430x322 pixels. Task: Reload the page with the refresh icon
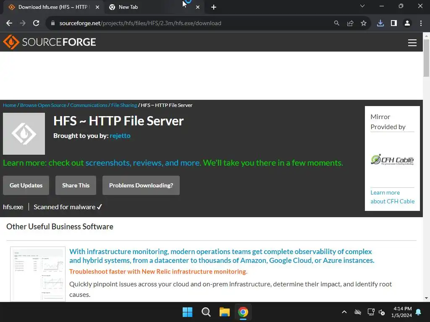(x=36, y=23)
